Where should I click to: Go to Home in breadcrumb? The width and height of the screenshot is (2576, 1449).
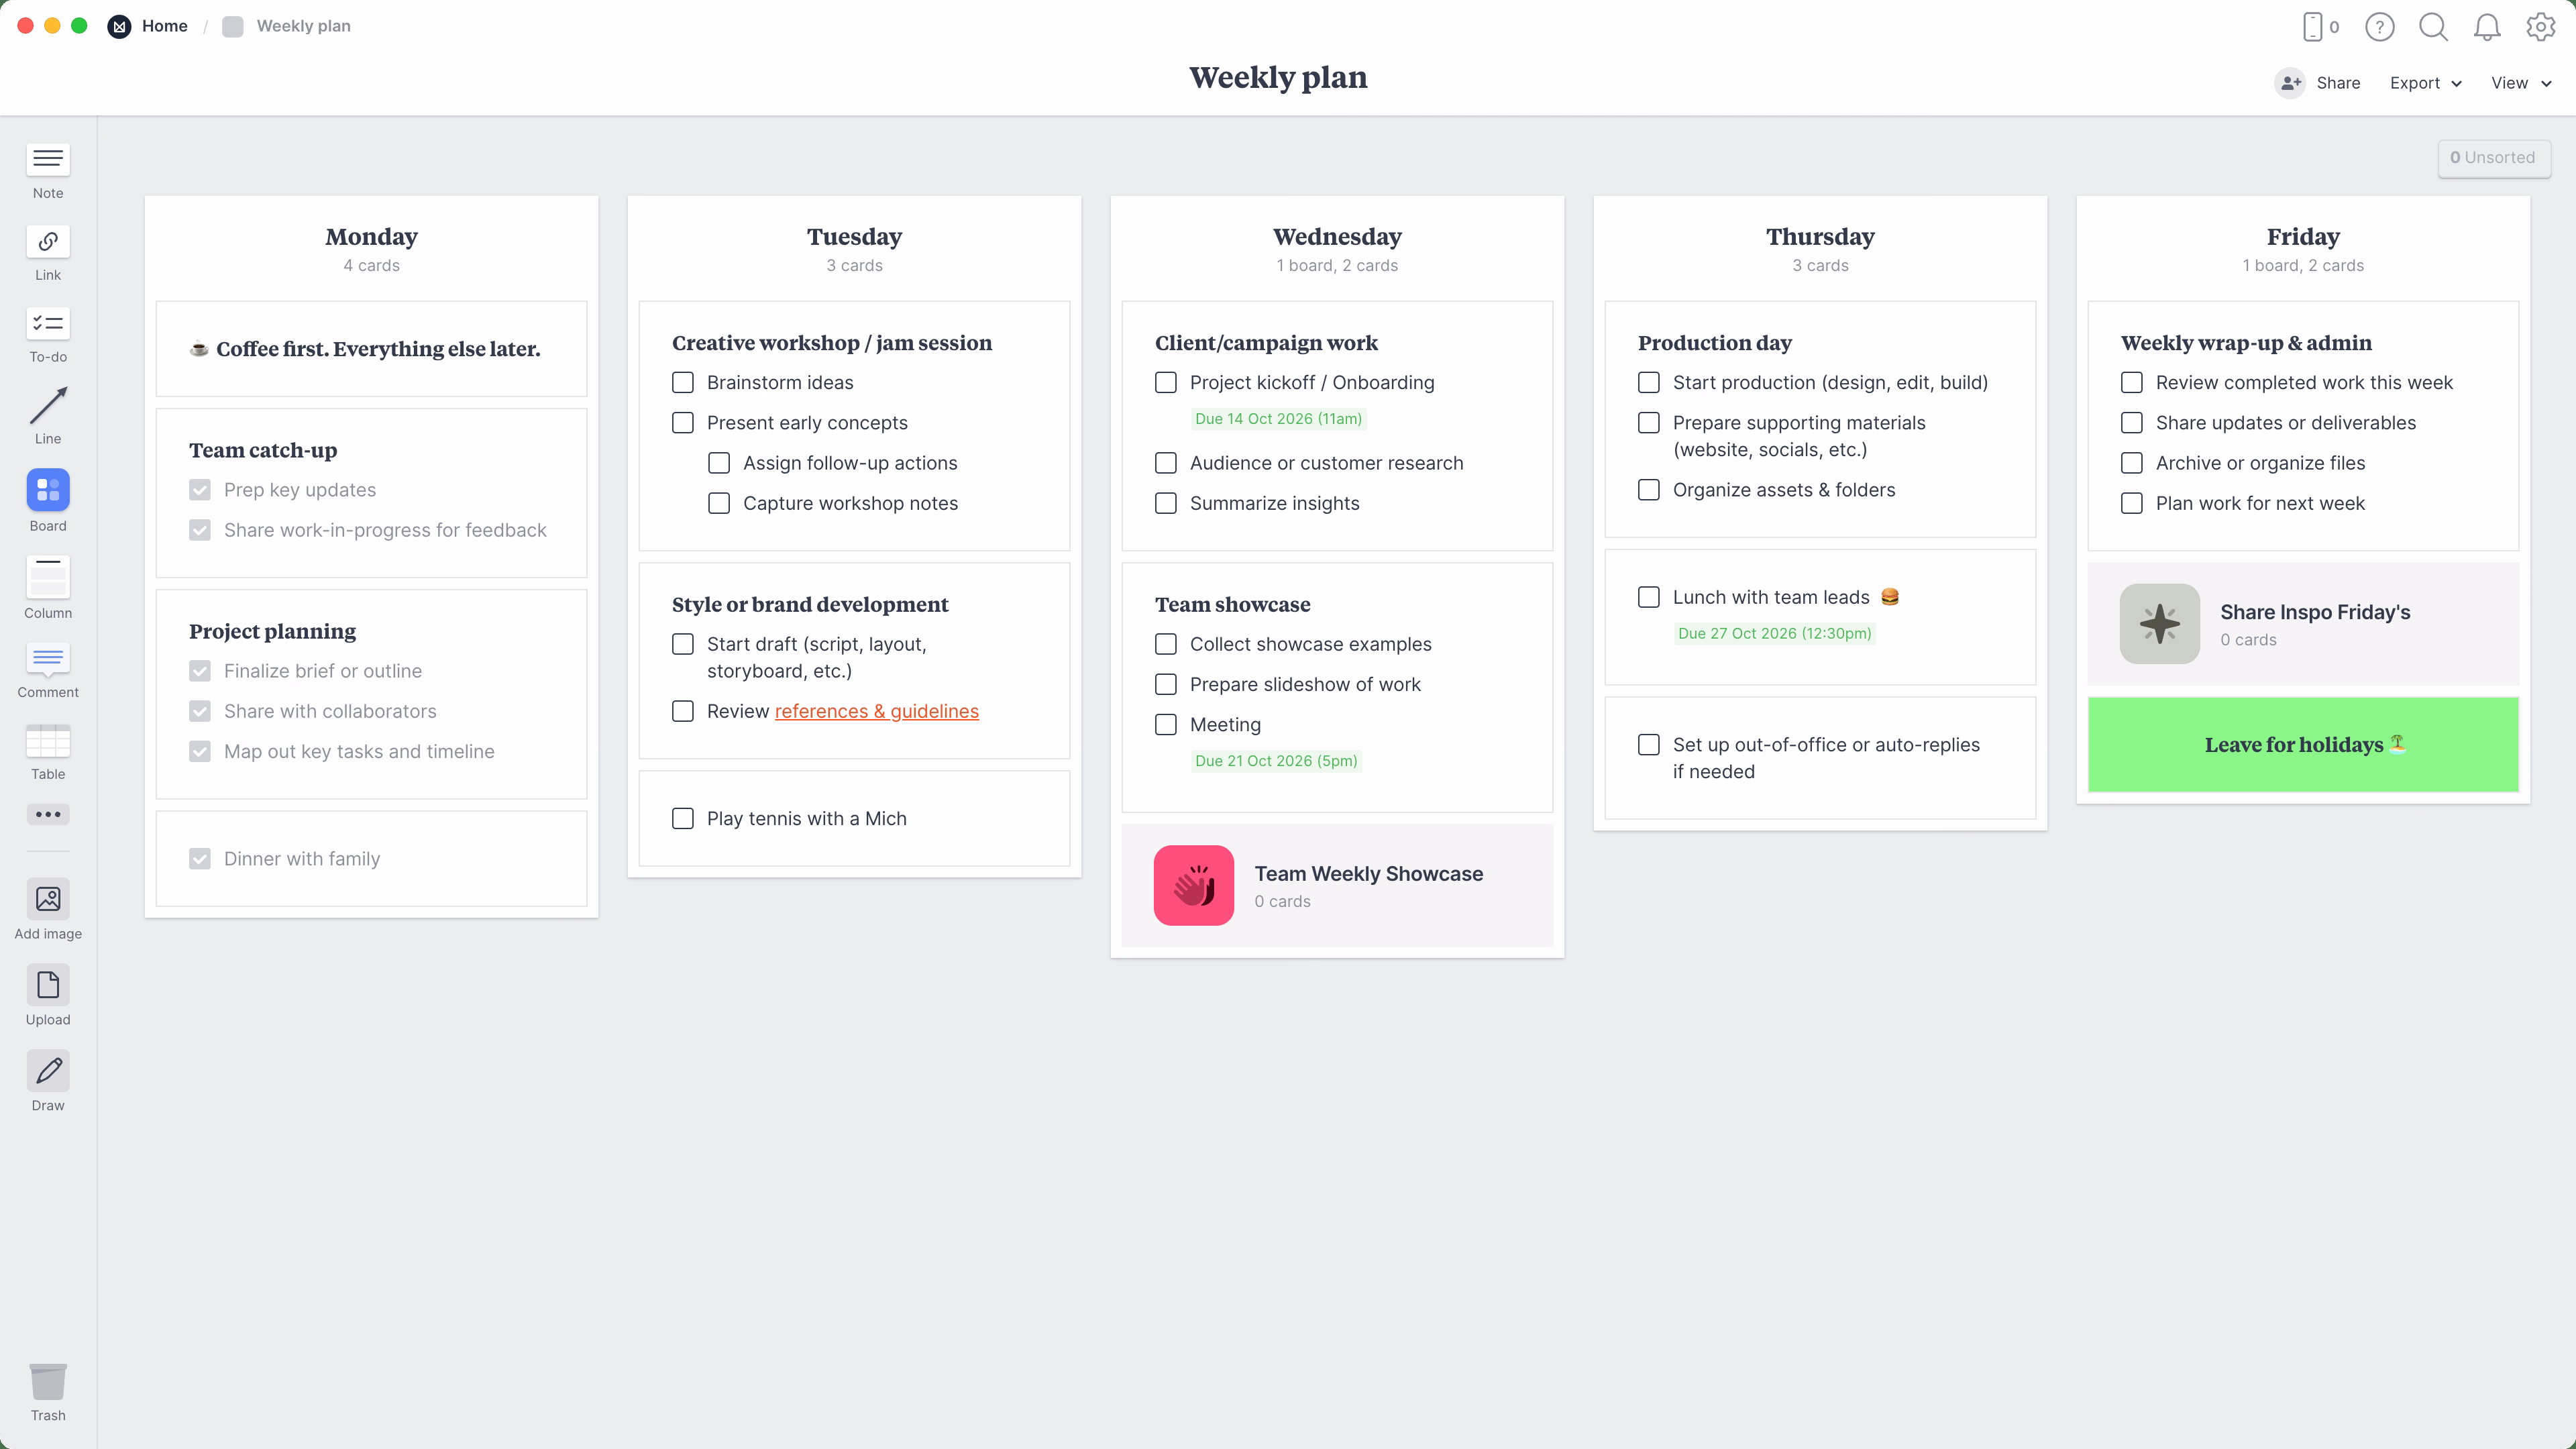tap(164, 26)
